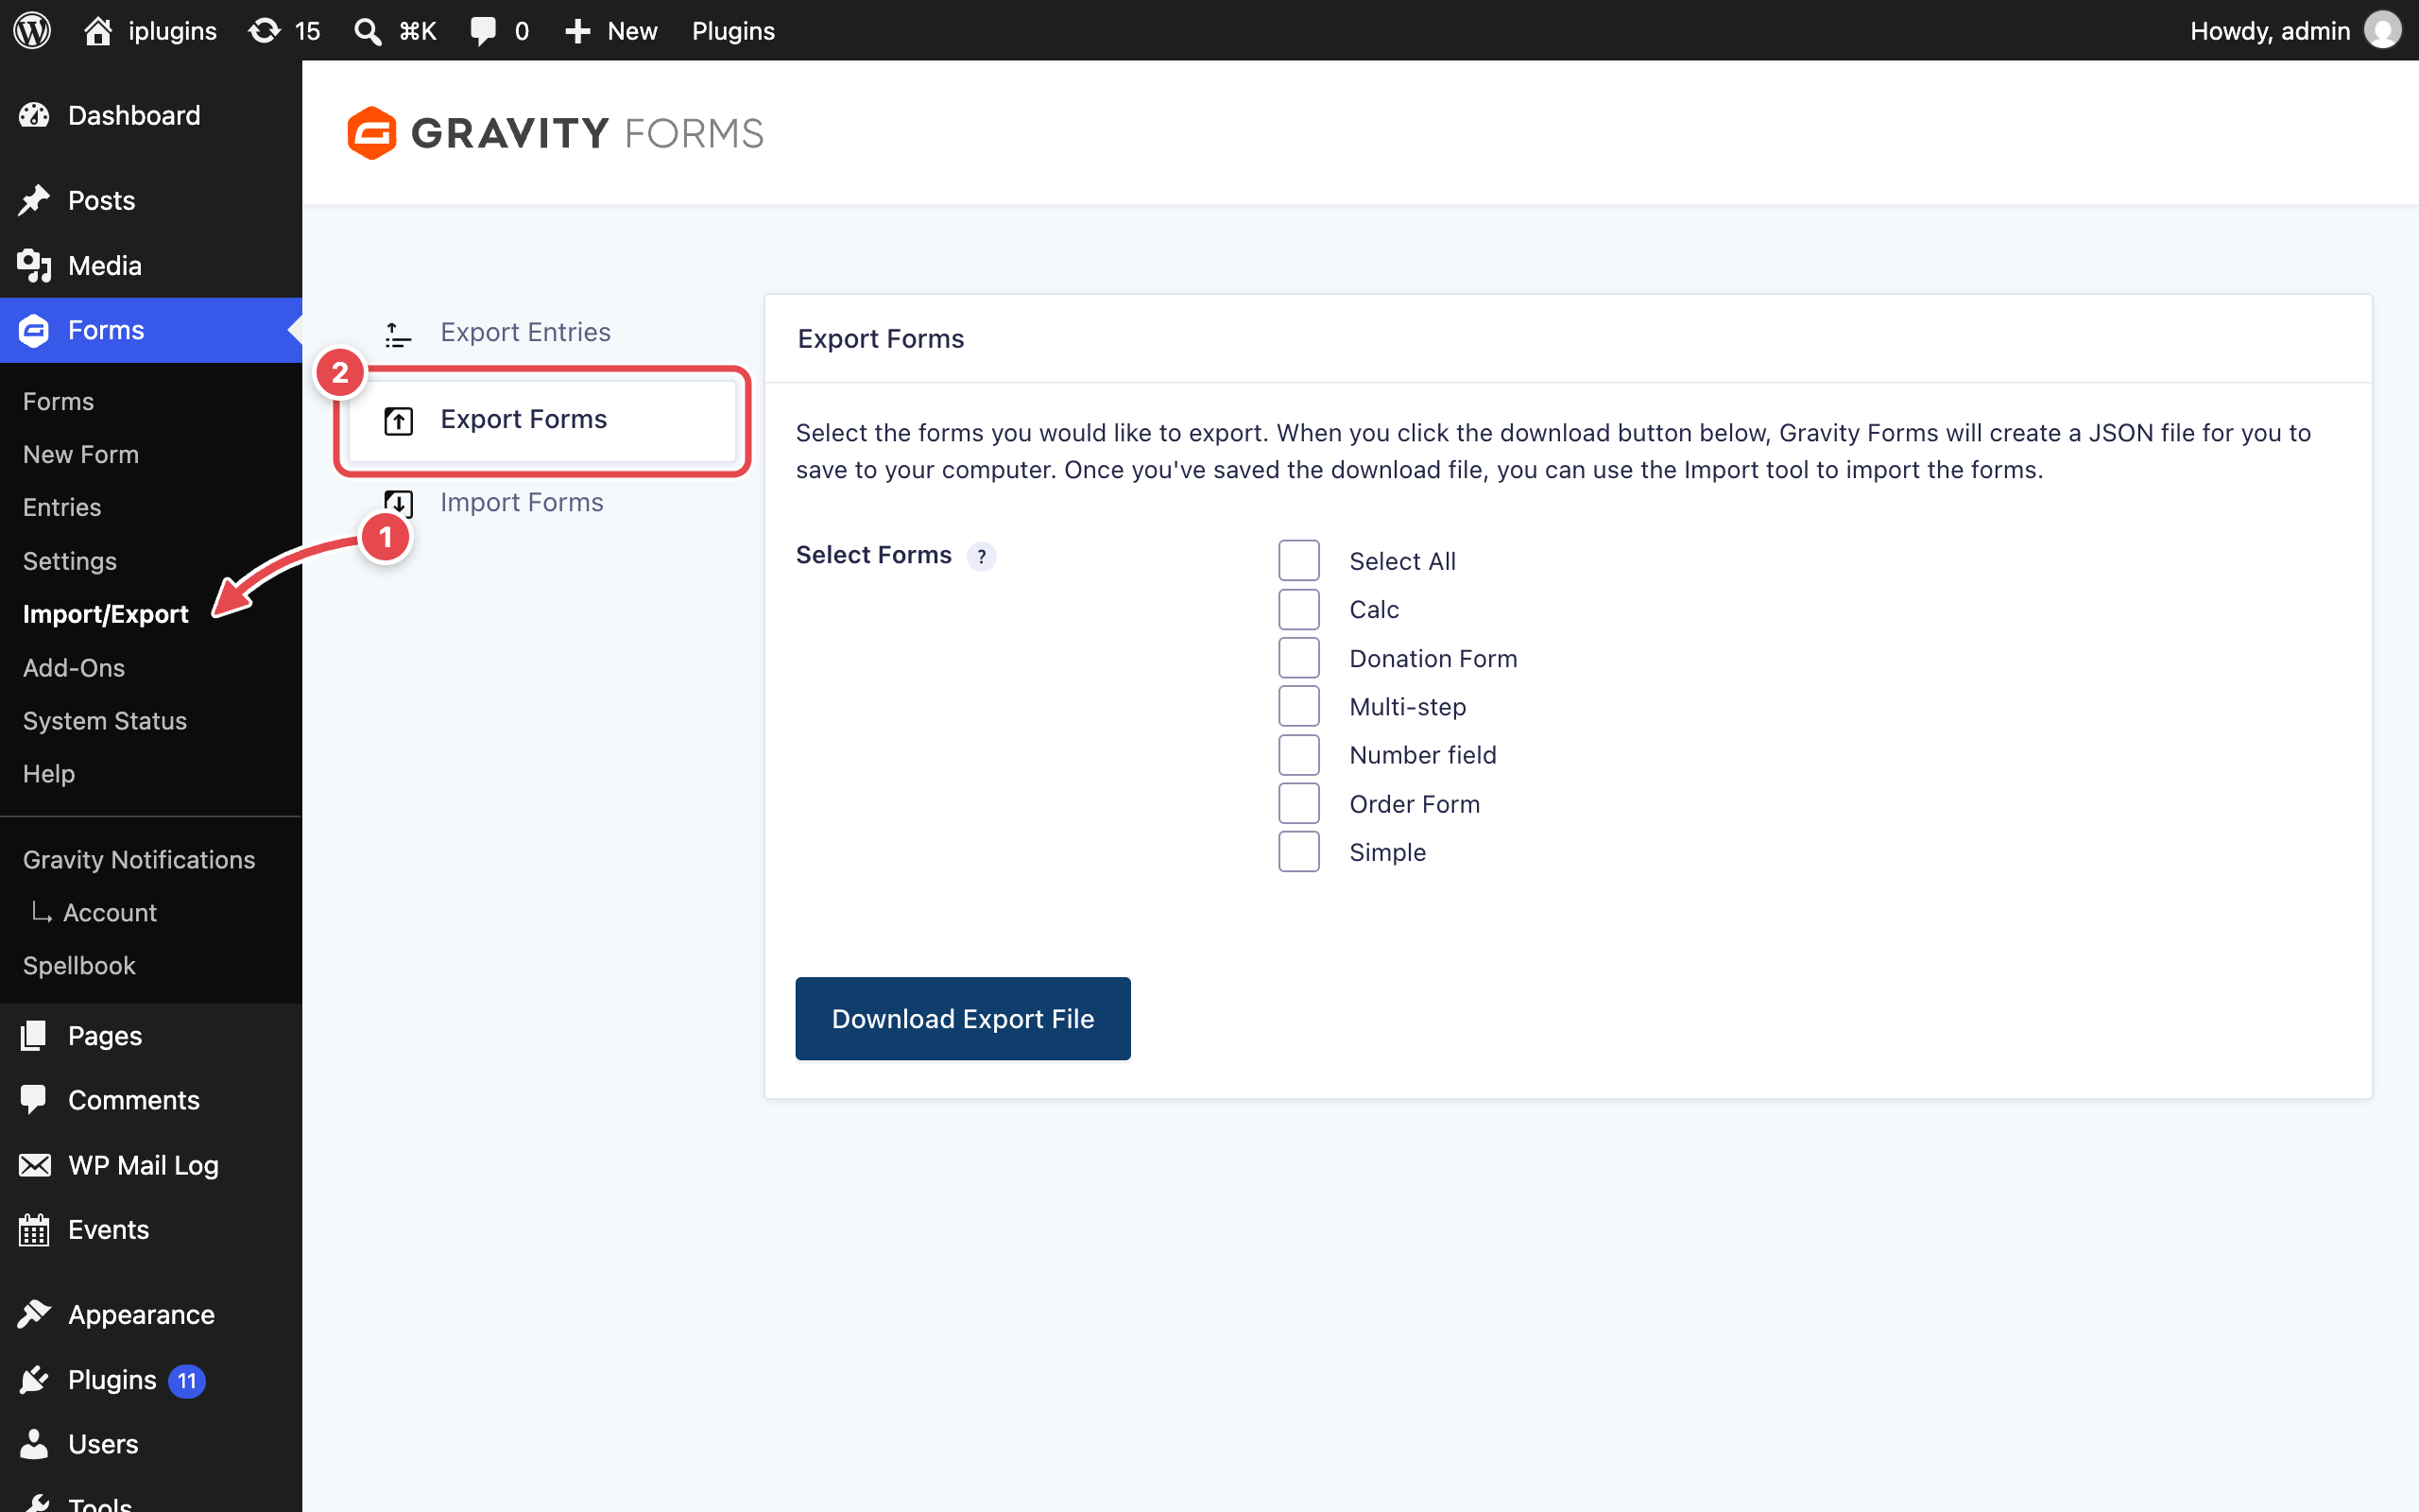The image size is (2419, 1512).
Task: Click the WP Mail Log envelope icon
Action: pos(34,1165)
